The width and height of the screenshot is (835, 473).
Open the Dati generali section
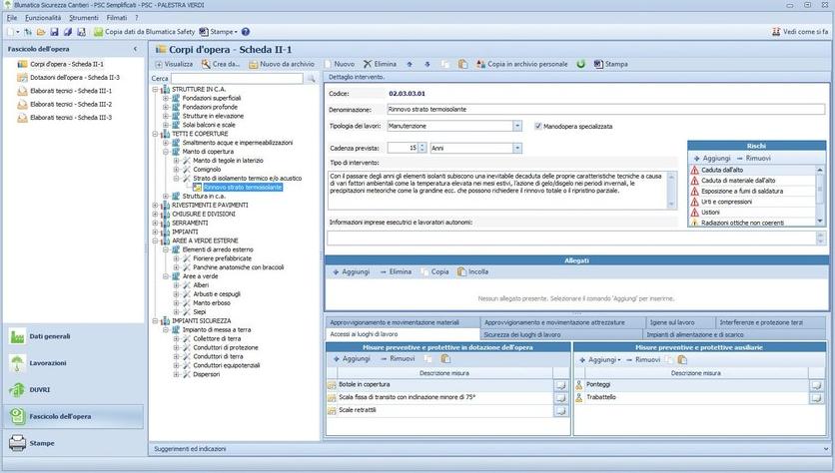74,336
